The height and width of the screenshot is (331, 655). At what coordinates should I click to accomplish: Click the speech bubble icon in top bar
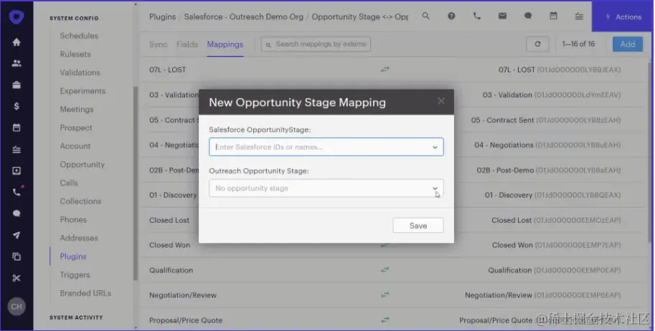point(527,16)
